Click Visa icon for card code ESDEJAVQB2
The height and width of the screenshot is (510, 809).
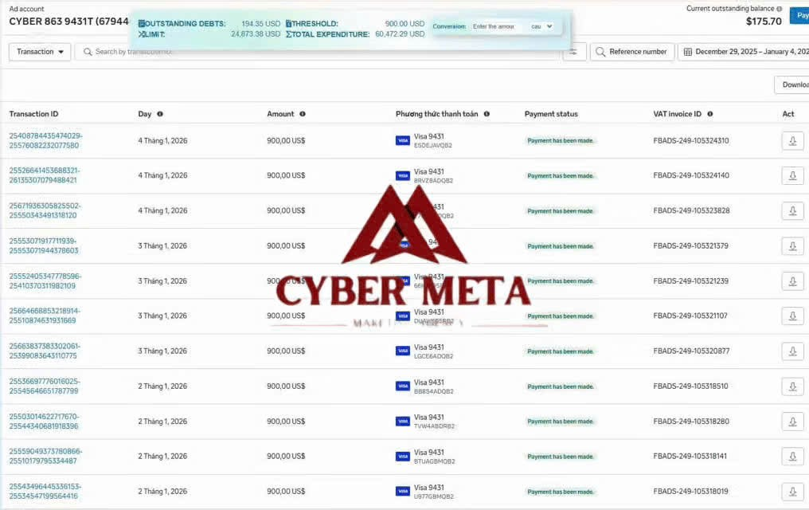pos(402,140)
